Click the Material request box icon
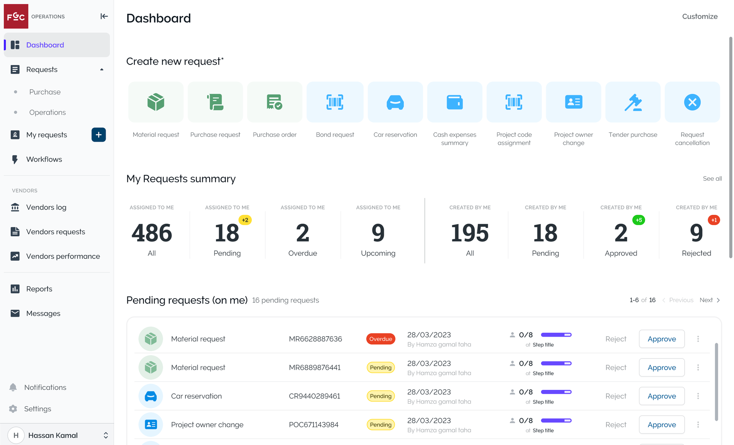This screenshot has height=445, width=734. coord(156,102)
